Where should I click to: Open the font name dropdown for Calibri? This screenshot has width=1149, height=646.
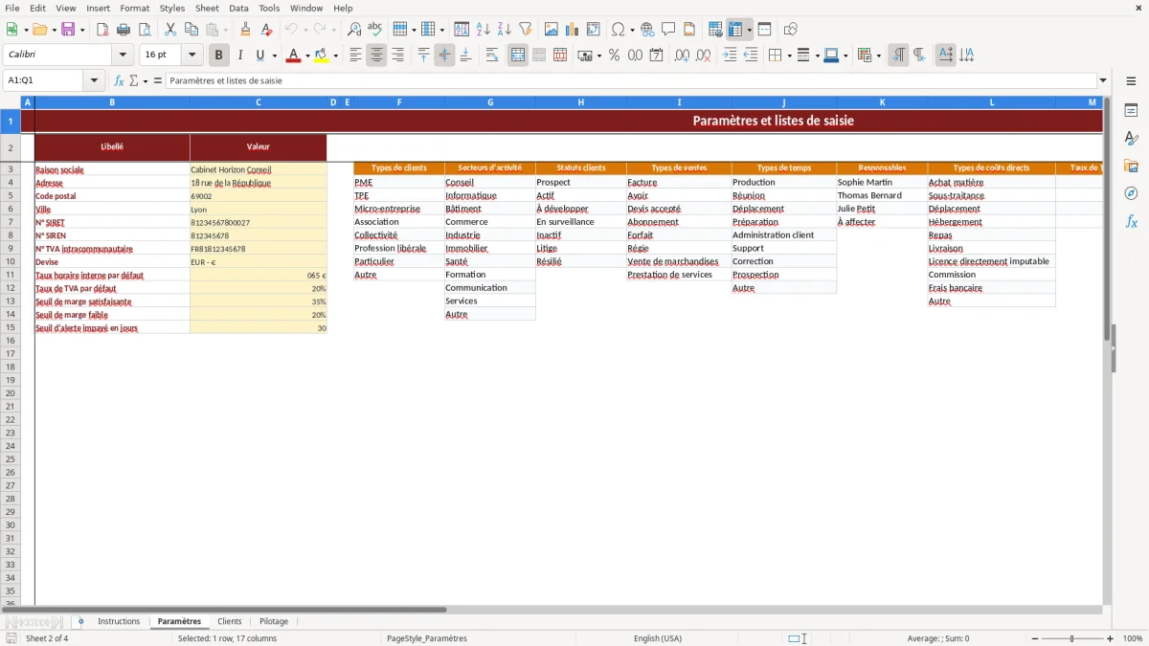[x=122, y=56]
